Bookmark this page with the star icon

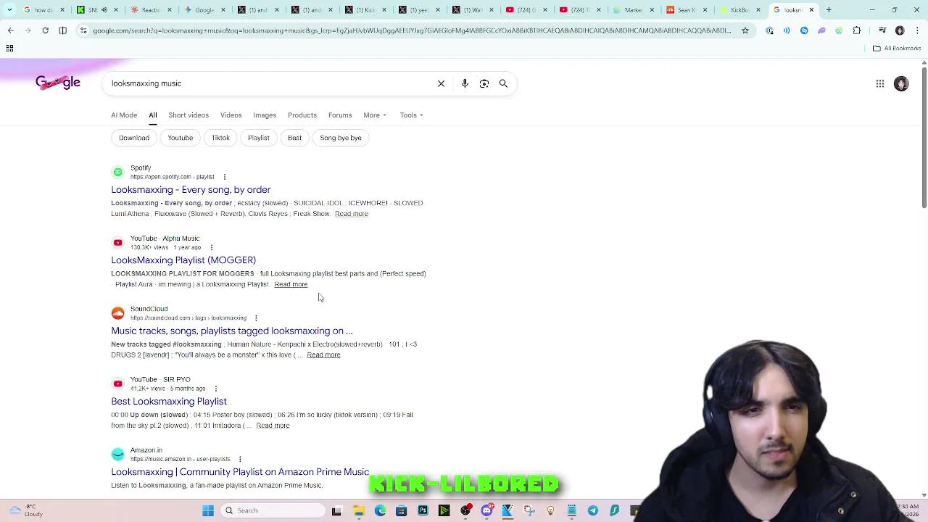[x=745, y=30]
